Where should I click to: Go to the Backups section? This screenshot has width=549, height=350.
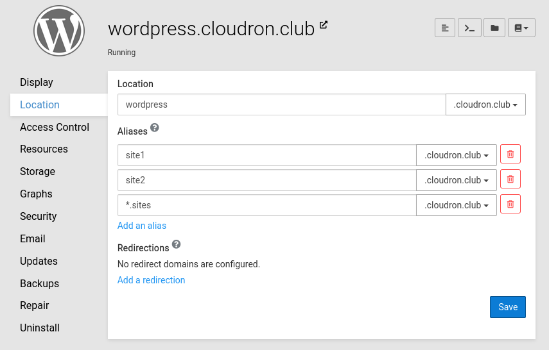(x=39, y=283)
